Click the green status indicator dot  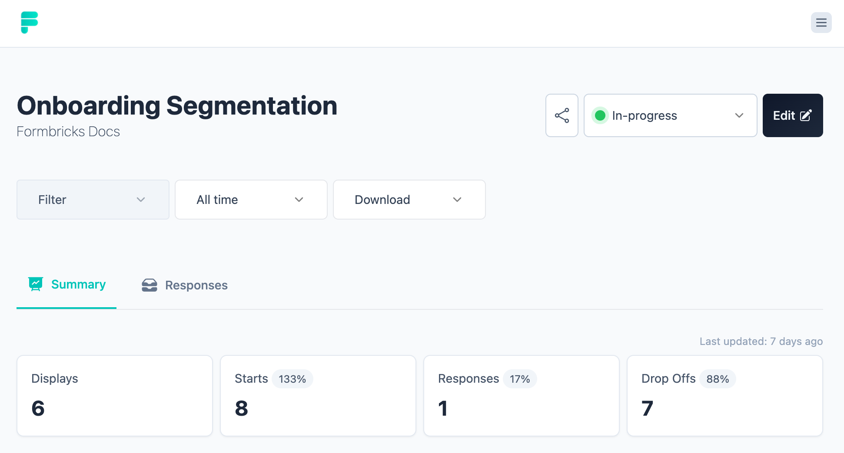click(600, 115)
